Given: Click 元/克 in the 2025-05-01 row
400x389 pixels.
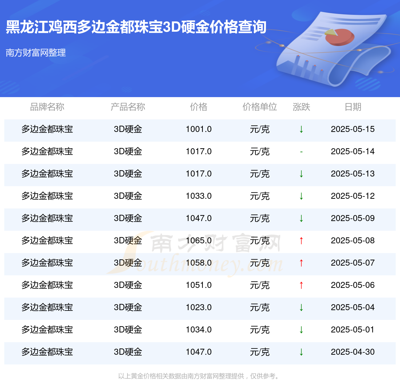Looking at the screenshot, I should (260, 330).
